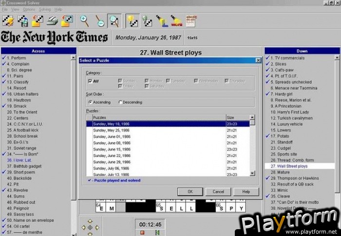
Task: Click the abcd word list toolbar icon
Action: (191, 20)
